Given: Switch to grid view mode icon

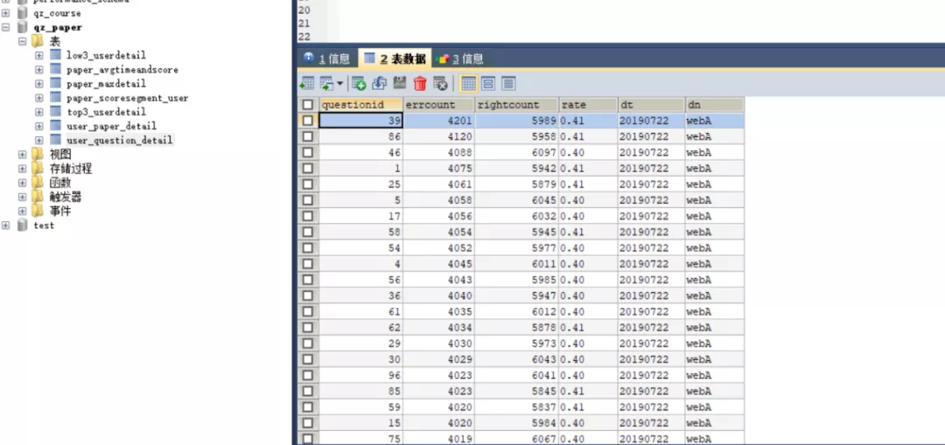Looking at the screenshot, I should [468, 83].
